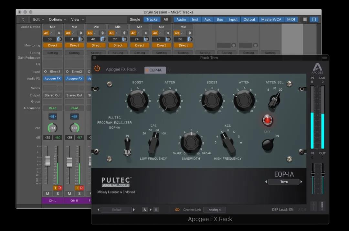Click the OH L waveform track icon
This screenshot has height=231, width=349.
(53, 116)
